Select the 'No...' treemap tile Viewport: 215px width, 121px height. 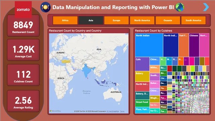coord(164,103)
